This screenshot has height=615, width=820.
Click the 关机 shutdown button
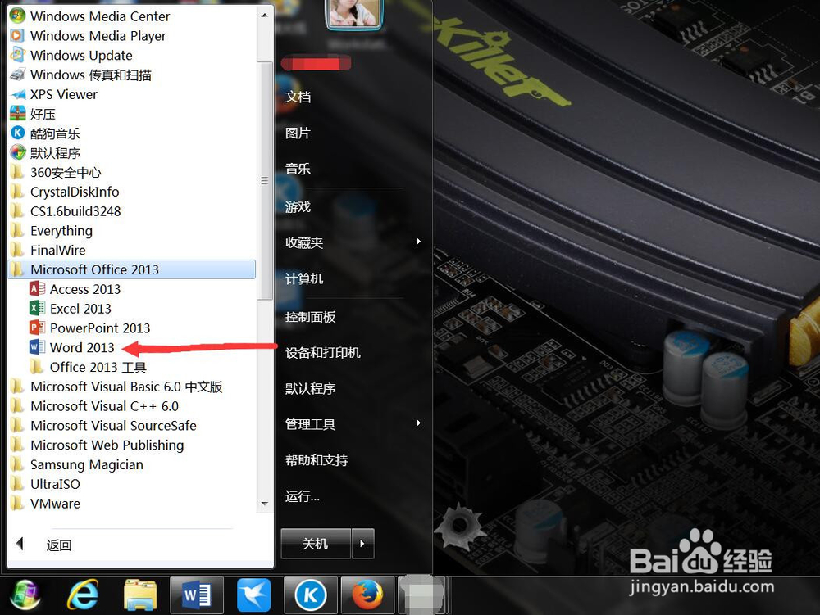point(316,544)
